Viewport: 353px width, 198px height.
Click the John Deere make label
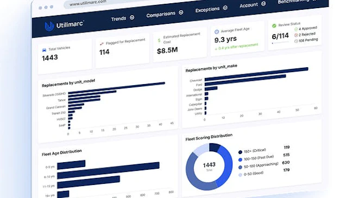click(195, 110)
